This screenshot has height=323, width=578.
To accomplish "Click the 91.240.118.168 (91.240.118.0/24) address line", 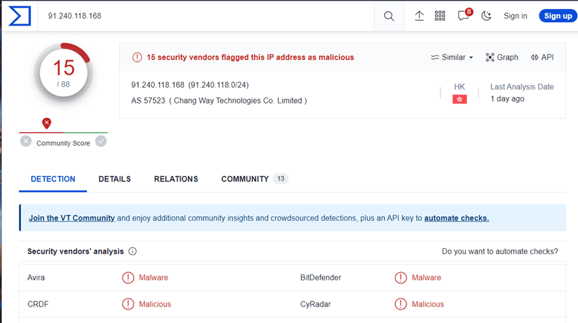I will (190, 85).
